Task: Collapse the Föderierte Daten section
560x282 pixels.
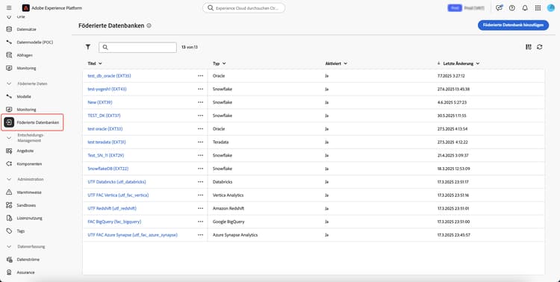Action: [x=9, y=84]
